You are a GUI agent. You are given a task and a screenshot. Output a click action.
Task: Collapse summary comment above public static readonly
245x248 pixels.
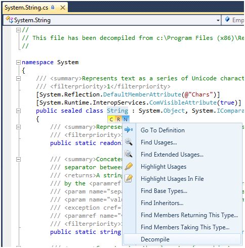[x=18, y=127]
